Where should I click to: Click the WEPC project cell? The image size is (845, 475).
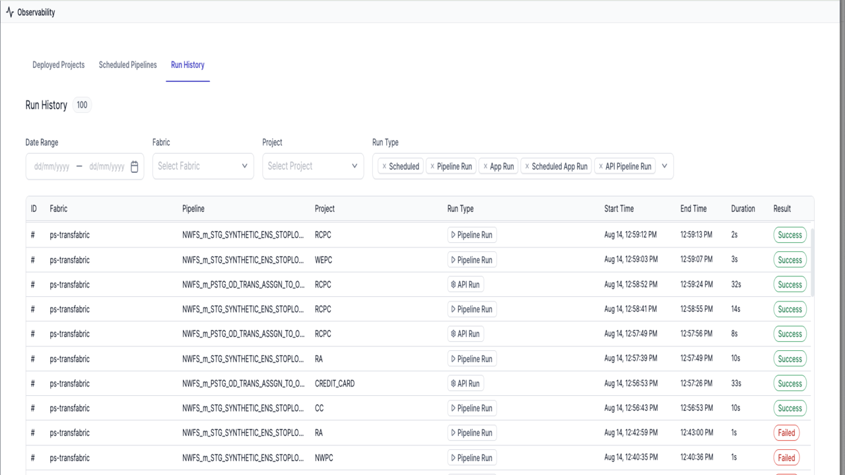323,260
